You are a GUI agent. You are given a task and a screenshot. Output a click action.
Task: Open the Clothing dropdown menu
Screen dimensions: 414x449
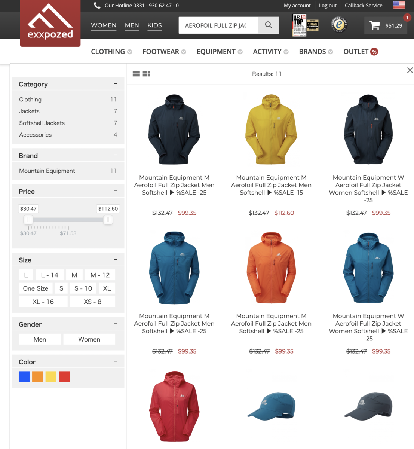tap(111, 52)
